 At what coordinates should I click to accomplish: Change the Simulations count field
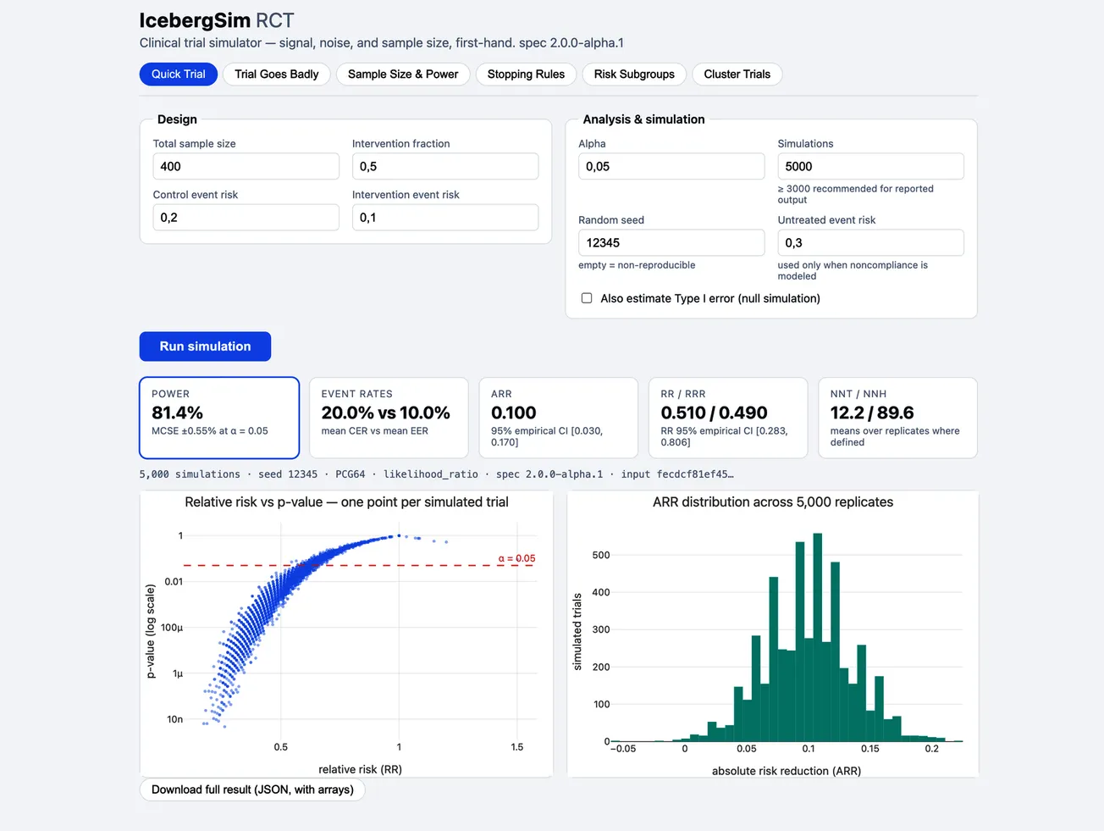point(870,167)
